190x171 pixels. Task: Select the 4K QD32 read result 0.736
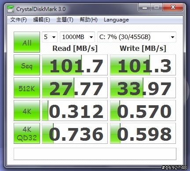coord(75,133)
